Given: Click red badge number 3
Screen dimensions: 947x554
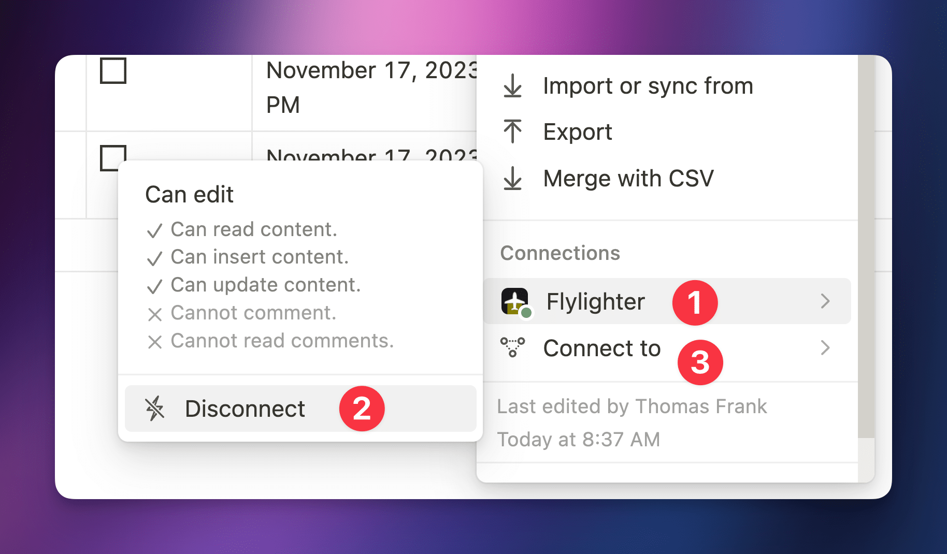Looking at the screenshot, I should [700, 362].
